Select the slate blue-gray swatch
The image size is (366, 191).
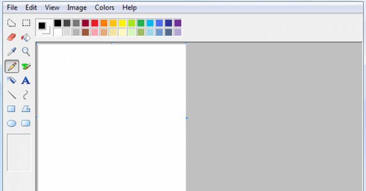pyautogui.click(x=169, y=32)
